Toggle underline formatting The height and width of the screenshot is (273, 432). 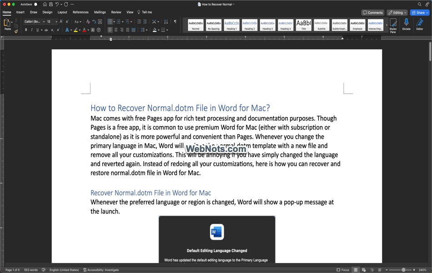pos(37,30)
